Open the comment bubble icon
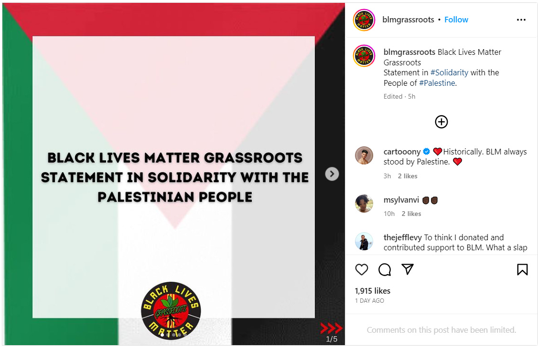 point(385,270)
